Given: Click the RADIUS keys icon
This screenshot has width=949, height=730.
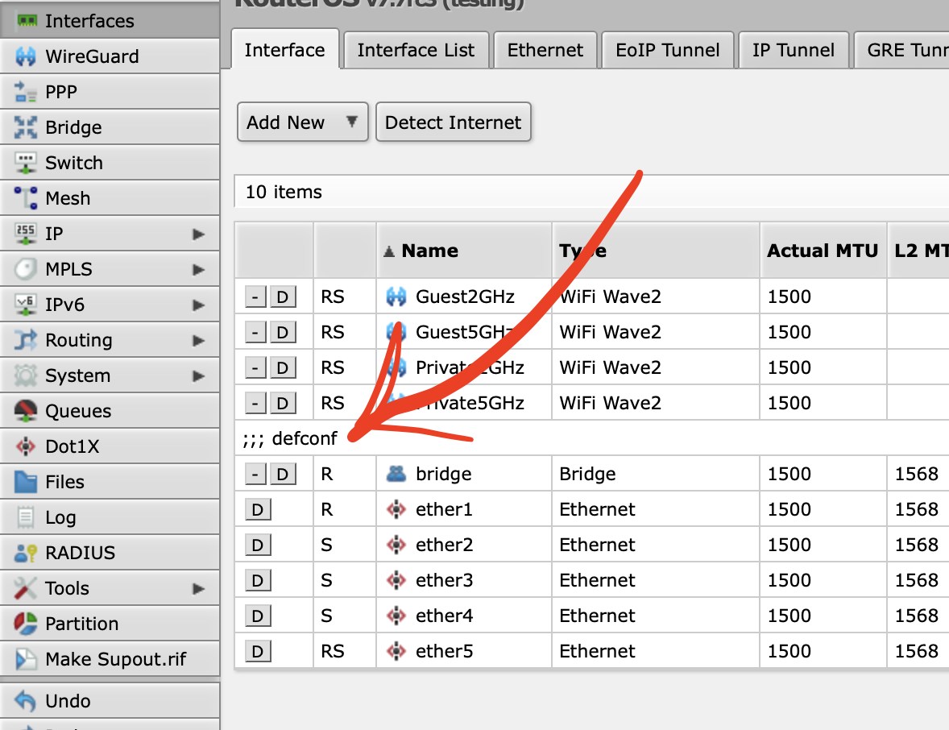Looking at the screenshot, I should click(26, 553).
